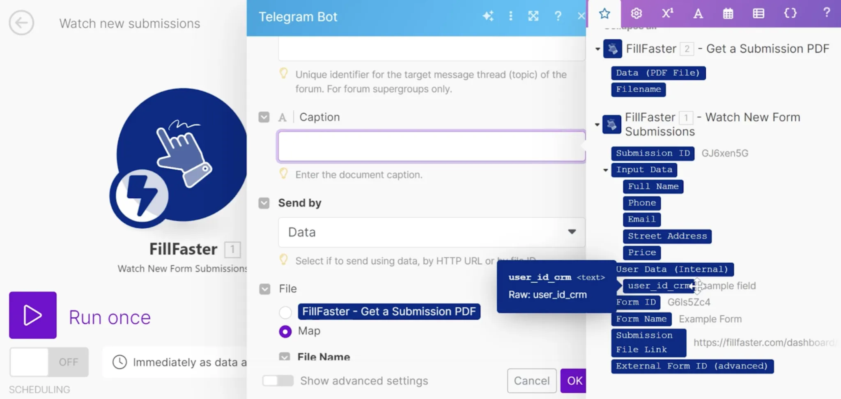Insert the Data (PDF File) variable

(658, 73)
